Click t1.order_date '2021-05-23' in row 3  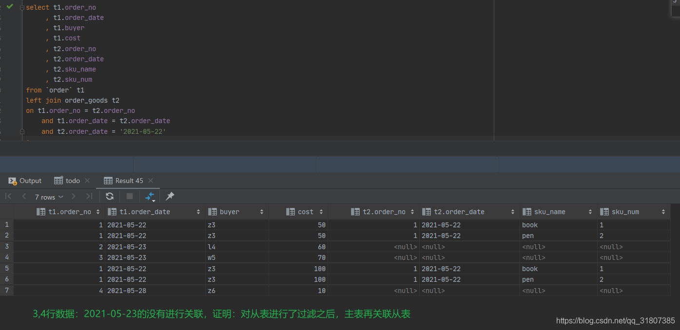(155, 247)
